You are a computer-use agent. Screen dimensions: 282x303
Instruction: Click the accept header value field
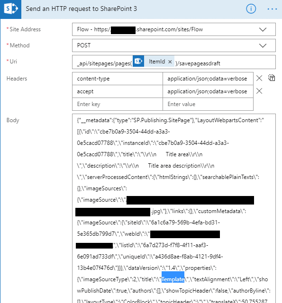pos(208,91)
